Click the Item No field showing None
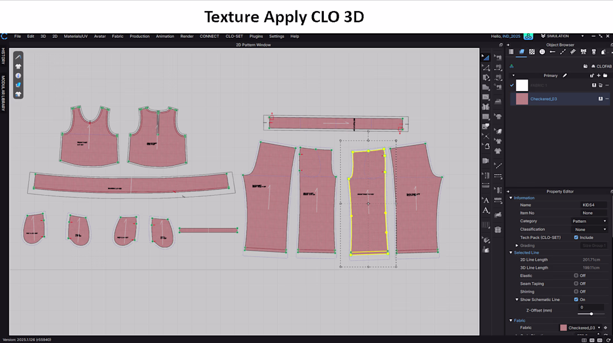This screenshot has height=343, width=613. click(593, 213)
